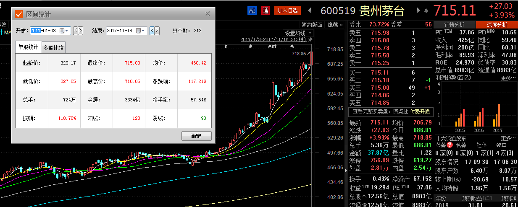This screenshot has width=518, height=207.
Task: Click the ROE value 24.970
Action: click(465, 62)
